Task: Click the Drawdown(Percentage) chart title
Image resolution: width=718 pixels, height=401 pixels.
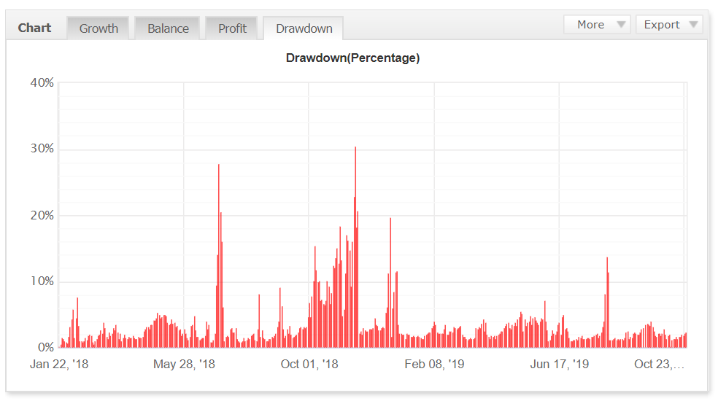Action: coord(352,58)
